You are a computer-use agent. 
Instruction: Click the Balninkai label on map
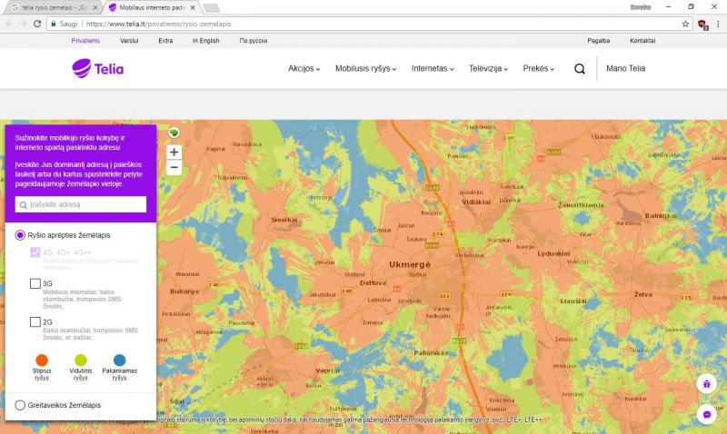tap(661, 216)
